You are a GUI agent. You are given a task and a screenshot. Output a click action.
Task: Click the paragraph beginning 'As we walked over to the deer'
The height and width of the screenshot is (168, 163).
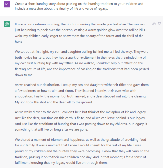(x=81, y=121)
